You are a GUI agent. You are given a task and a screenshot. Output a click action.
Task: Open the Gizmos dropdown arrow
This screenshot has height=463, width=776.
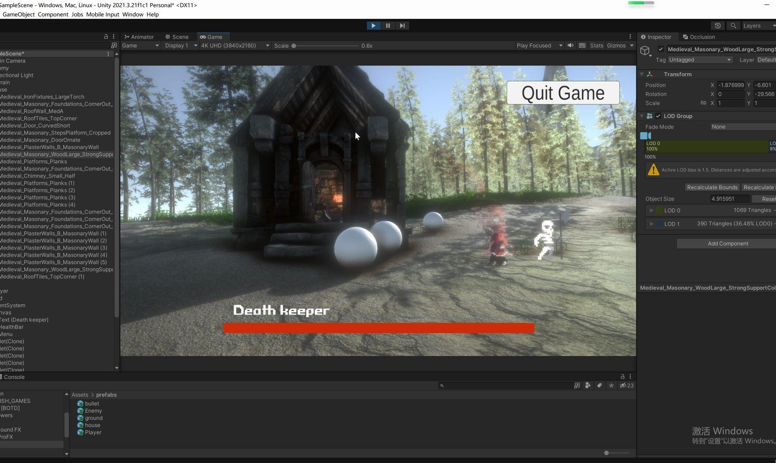[631, 45]
